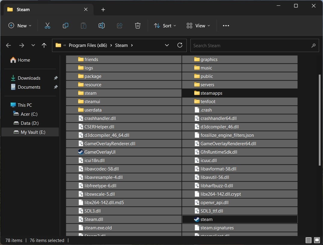Click the Paste clipboard icon
This screenshot has width=323, height=245.
click(83, 26)
